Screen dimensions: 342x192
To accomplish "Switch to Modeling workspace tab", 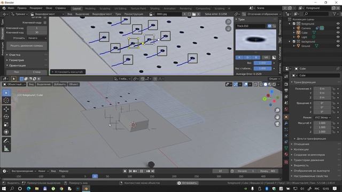I will [90, 9].
